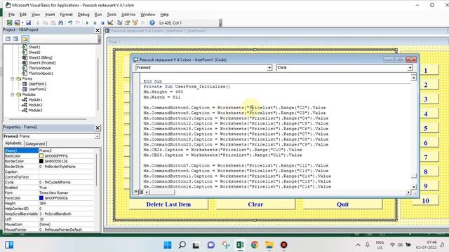Click the Quit button on UserForm
449x252 pixels.
coord(342,204)
